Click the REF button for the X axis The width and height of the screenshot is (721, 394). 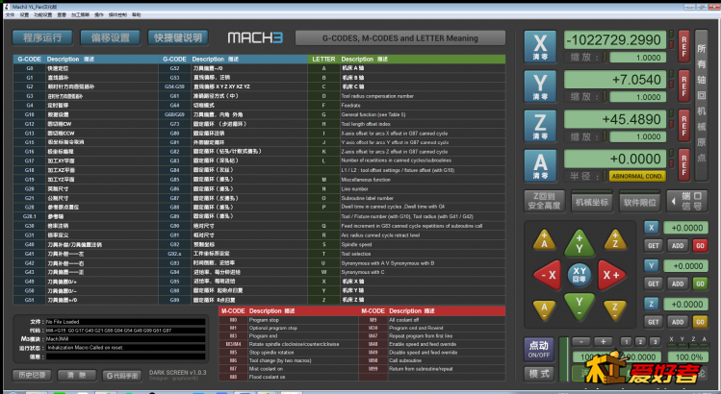pos(683,46)
